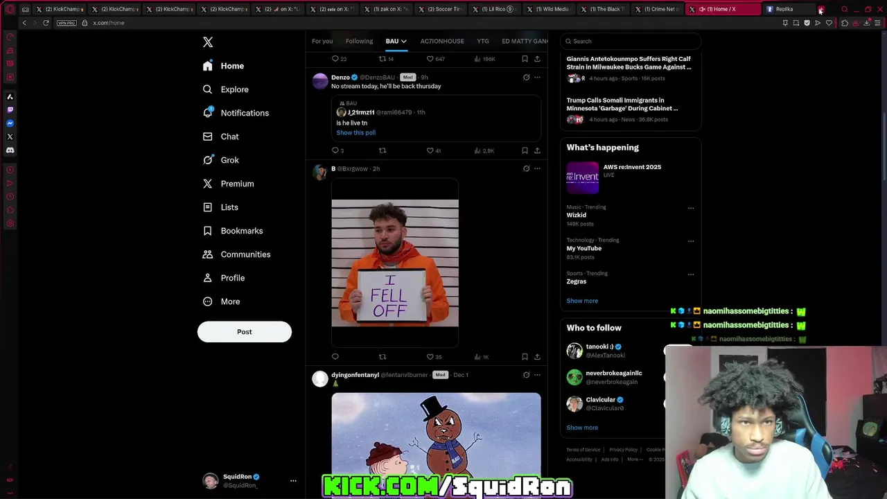Reload the page in browser toolbar

click(x=46, y=23)
